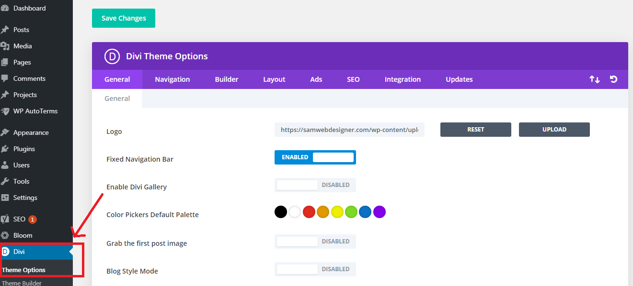Switch to the Integration tab
Image resolution: width=633 pixels, height=286 pixels.
(403, 79)
